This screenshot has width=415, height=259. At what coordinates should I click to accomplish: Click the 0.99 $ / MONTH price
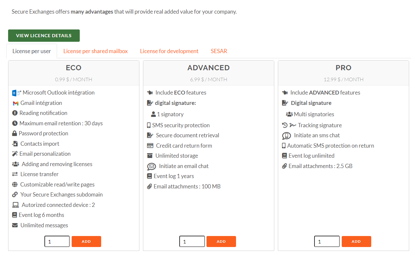[74, 79]
